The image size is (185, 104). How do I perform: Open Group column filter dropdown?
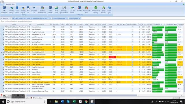click(29, 24)
